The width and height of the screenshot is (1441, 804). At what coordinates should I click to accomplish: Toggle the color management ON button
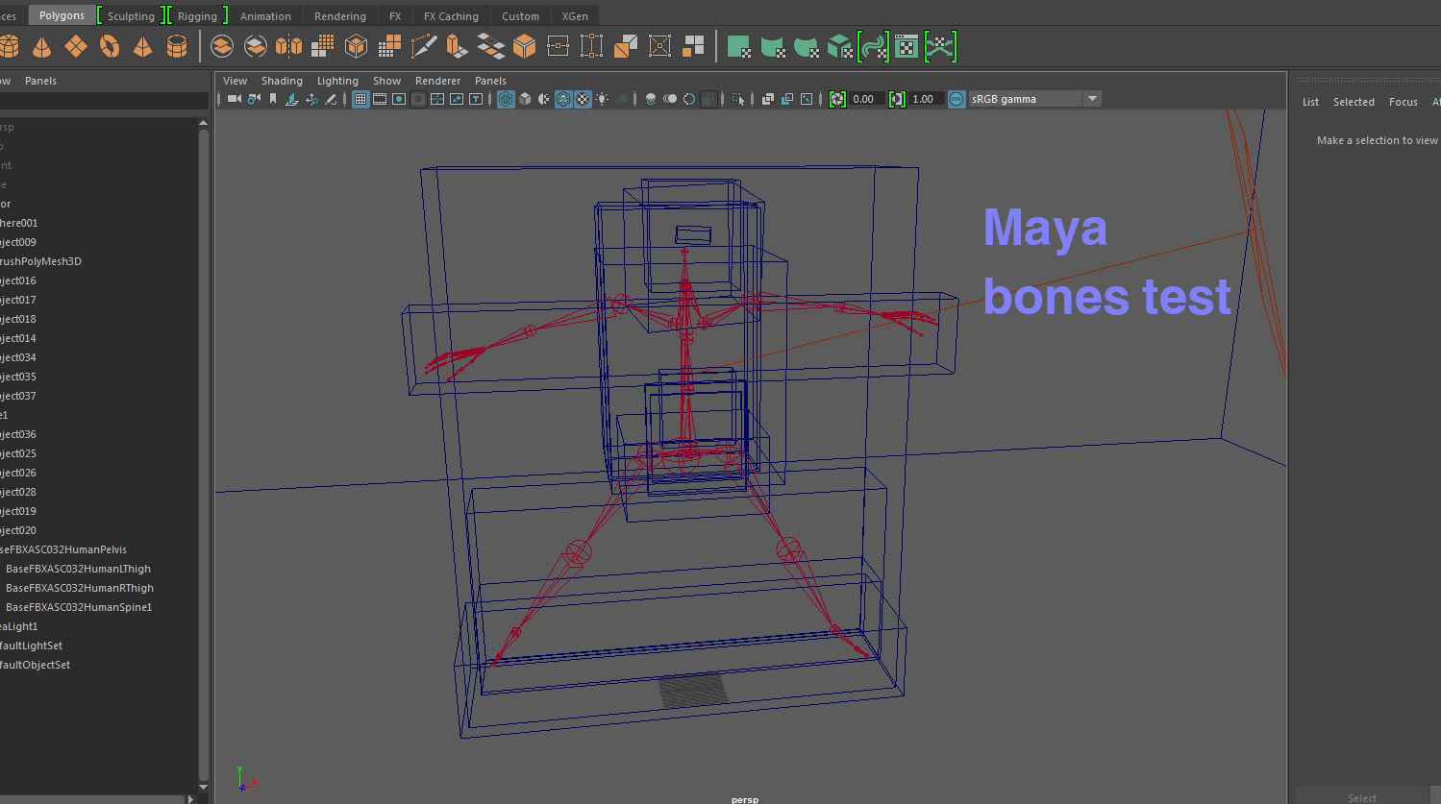pos(957,99)
